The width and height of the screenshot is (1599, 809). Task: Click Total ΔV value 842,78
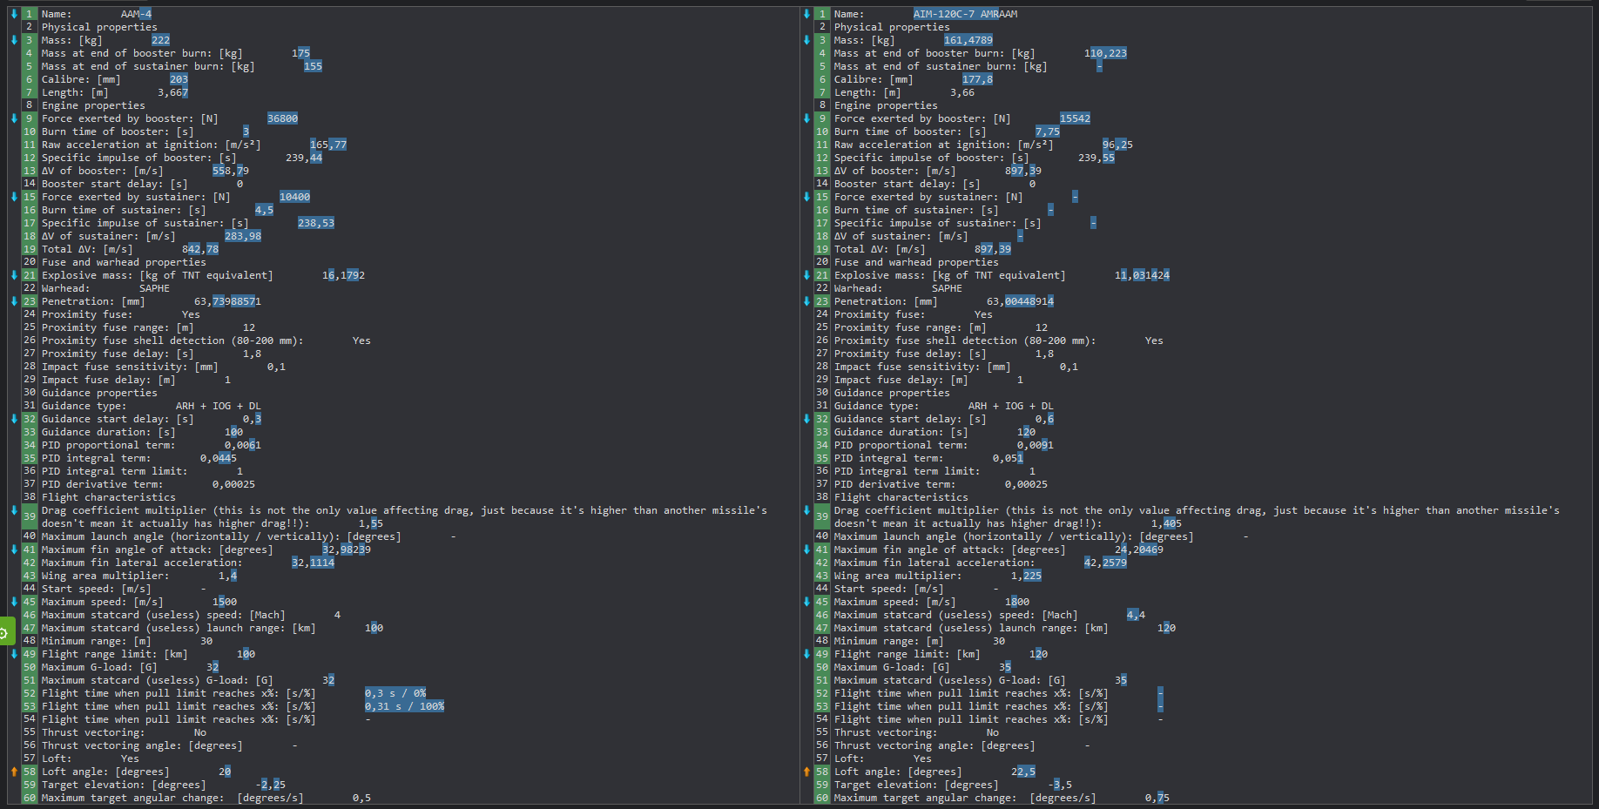[200, 249]
